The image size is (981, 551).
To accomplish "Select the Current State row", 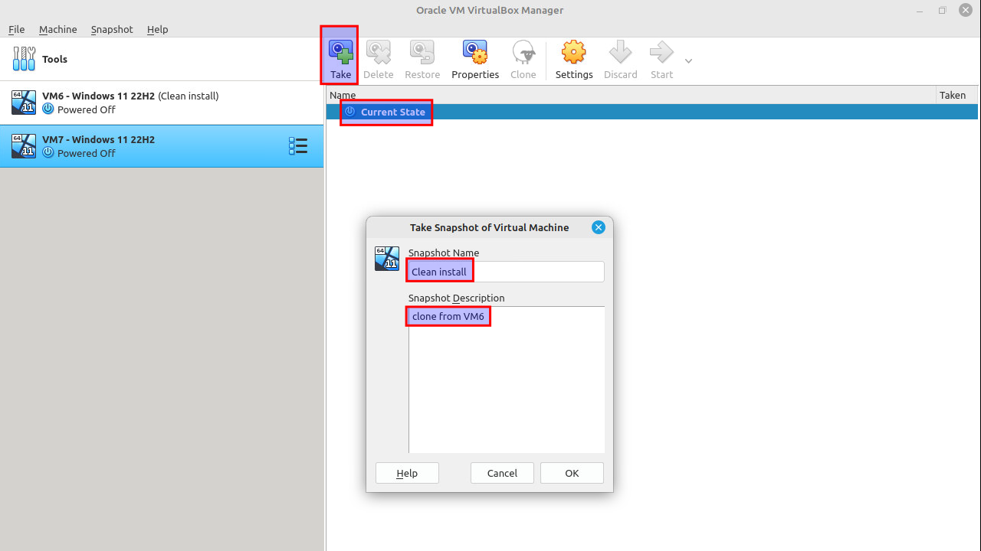I will [x=652, y=112].
